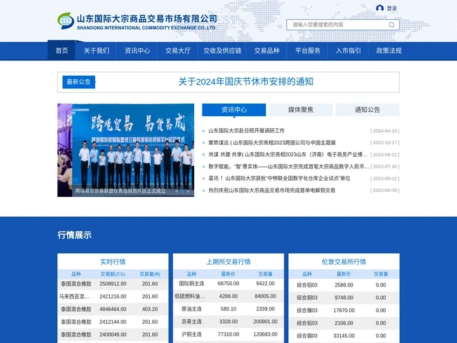Viewport: 457px width, 343px height.
Task: Open news 山东国际大宗赴日照开展调研工作
Action: coord(246,131)
